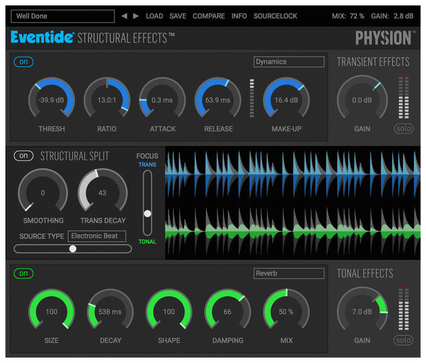Toggle SOURCELOCK in the top bar

tap(275, 16)
